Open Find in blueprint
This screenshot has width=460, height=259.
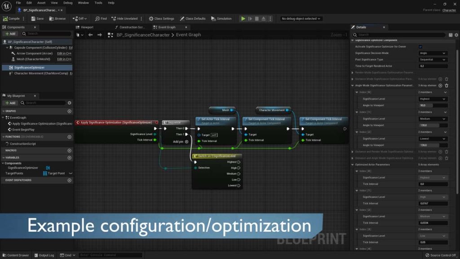tap(101, 18)
